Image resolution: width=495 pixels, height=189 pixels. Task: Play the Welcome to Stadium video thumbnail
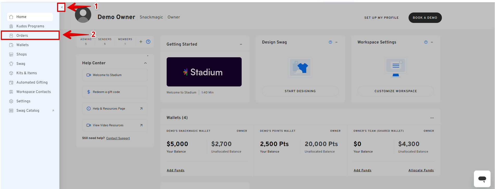click(x=204, y=72)
